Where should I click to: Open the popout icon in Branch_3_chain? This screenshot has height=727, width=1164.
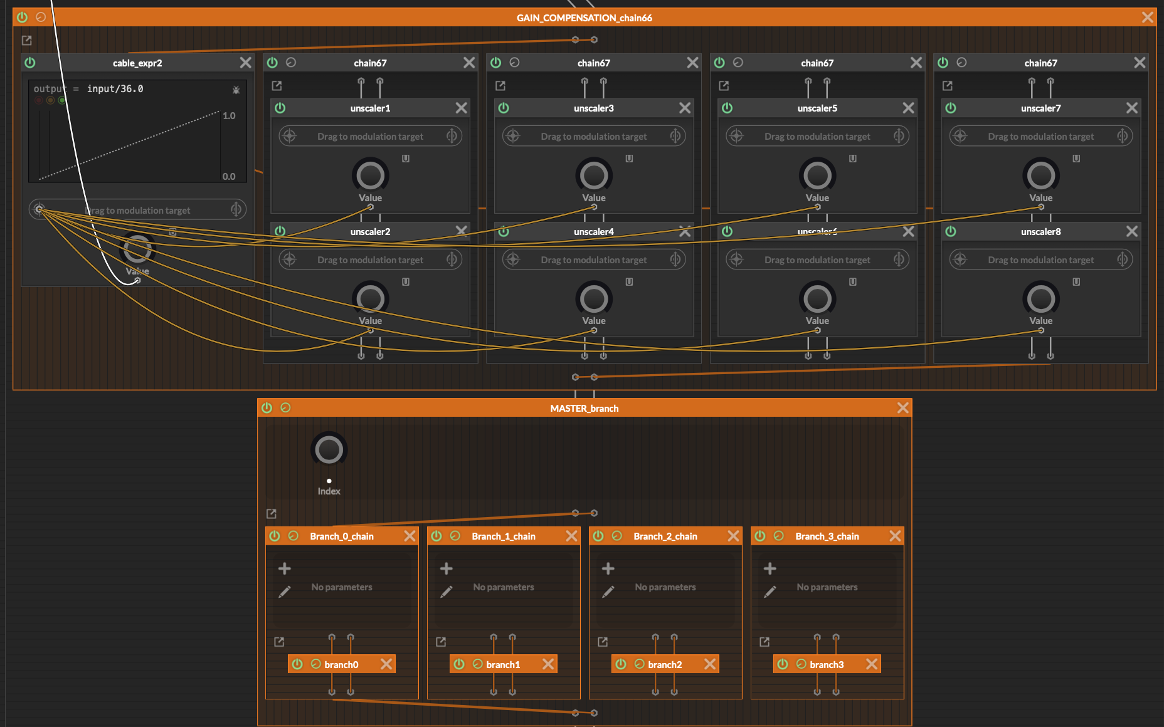[x=765, y=642]
